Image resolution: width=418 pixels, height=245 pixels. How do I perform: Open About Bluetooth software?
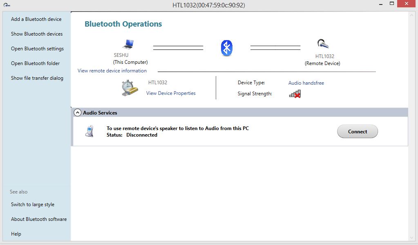[x=39, y=219]
